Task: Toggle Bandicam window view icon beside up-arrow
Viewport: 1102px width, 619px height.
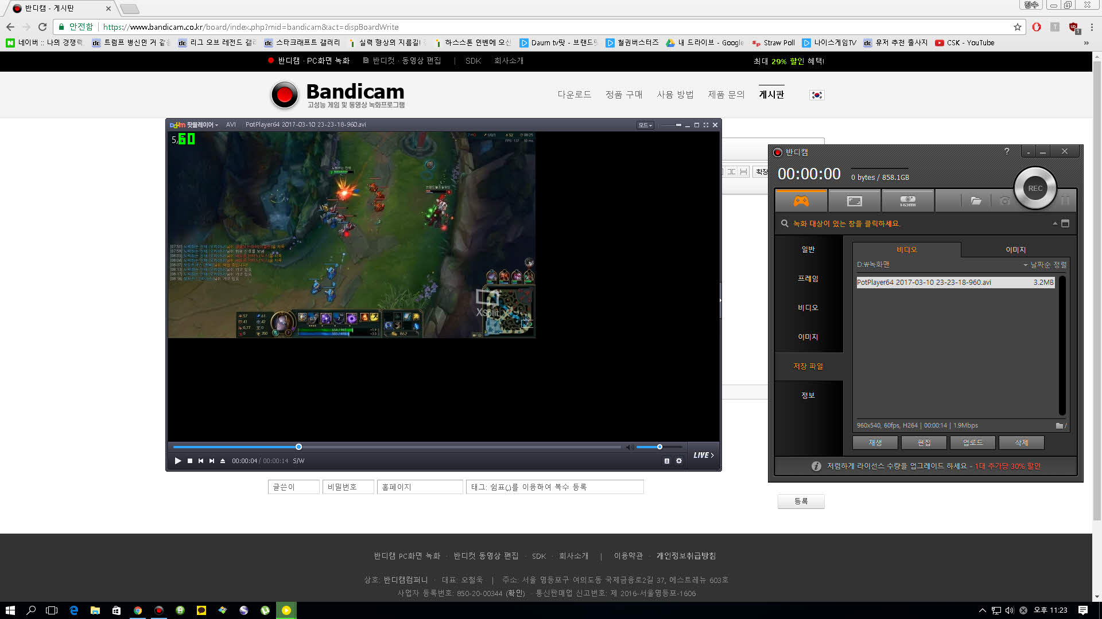Action: (1065, 224)
